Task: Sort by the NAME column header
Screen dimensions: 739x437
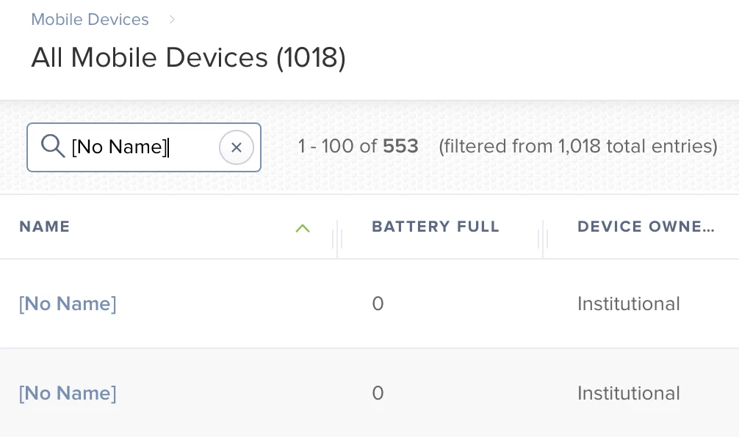Action: 44,227
